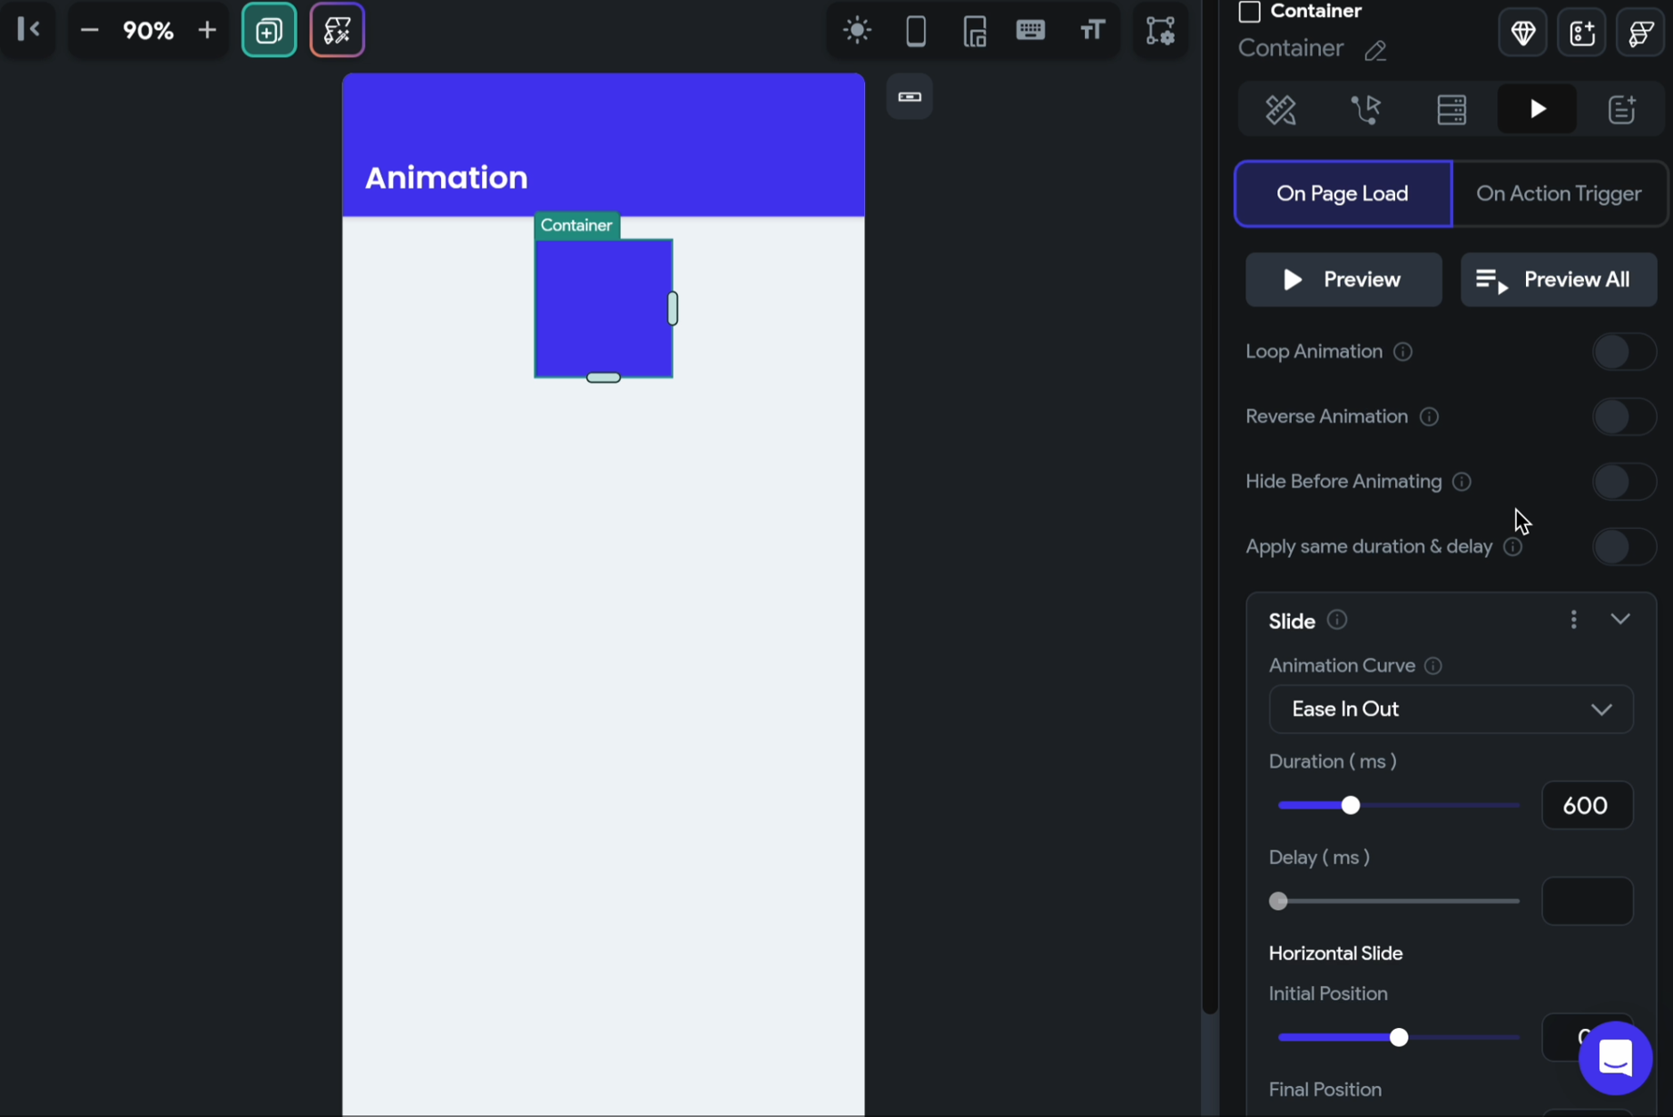Switch to On Page Load tab

tap(1343, 194)
